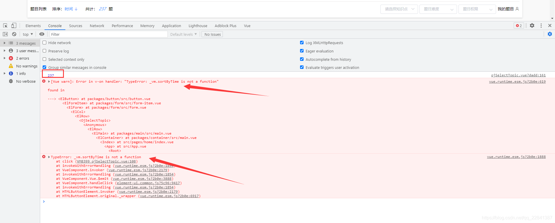Toggle the console sidebar icon
The image size is (555, 223).
5,34
